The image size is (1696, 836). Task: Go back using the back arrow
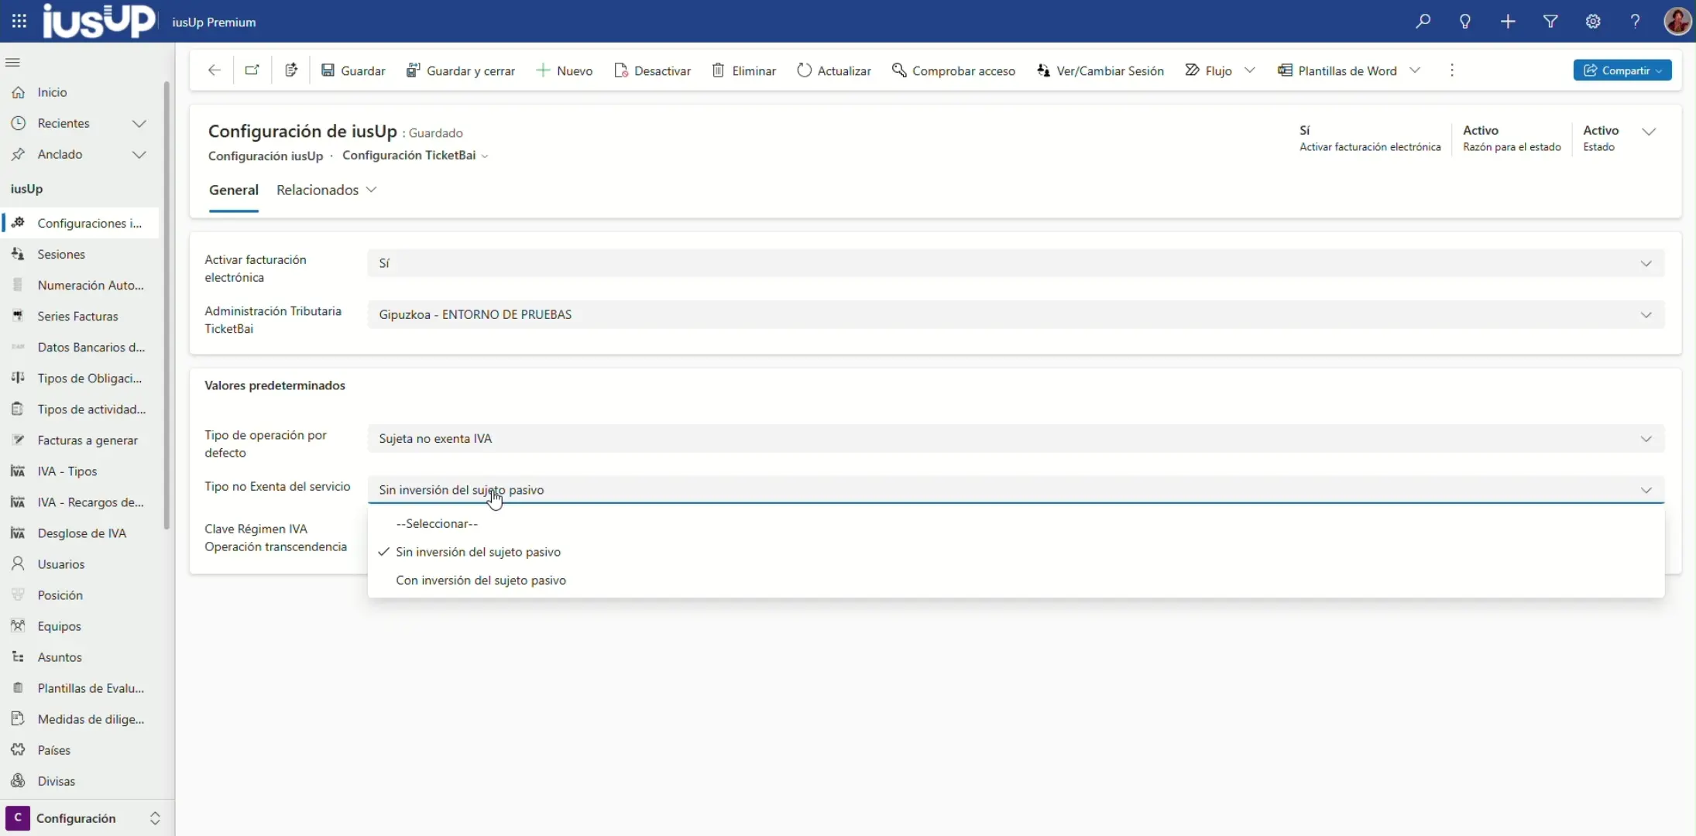pos(215,70)
